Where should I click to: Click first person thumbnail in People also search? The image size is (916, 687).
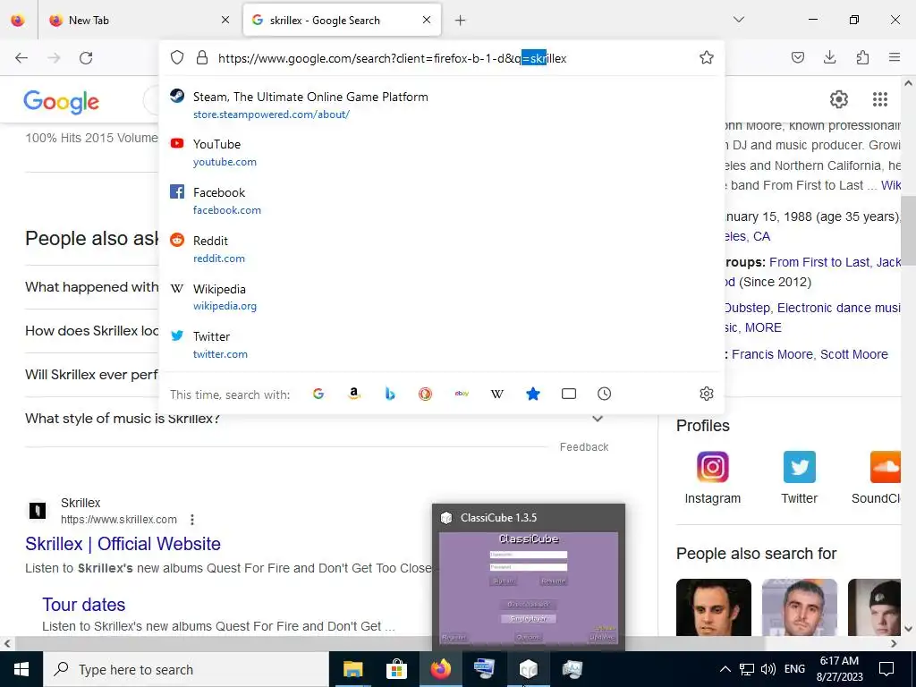[x=713, y=607]
